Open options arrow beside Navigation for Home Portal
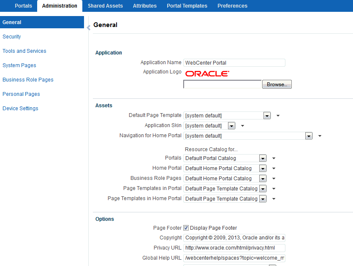Image resolution: width=353 pixels, height=266 pixels. click(x=320, y=136)
